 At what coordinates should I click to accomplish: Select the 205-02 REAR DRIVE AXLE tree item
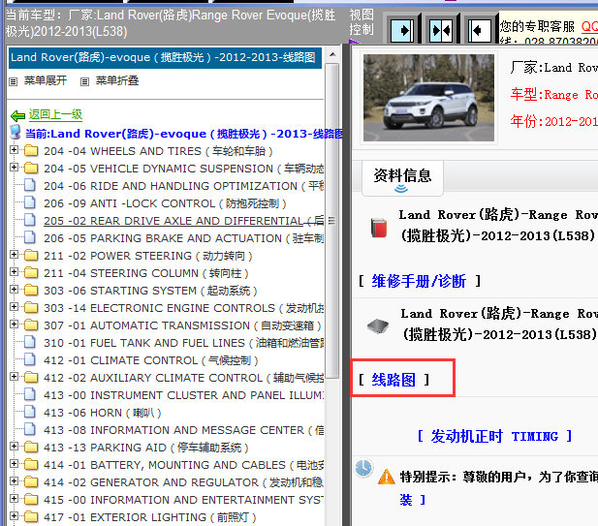pos(184,221)
